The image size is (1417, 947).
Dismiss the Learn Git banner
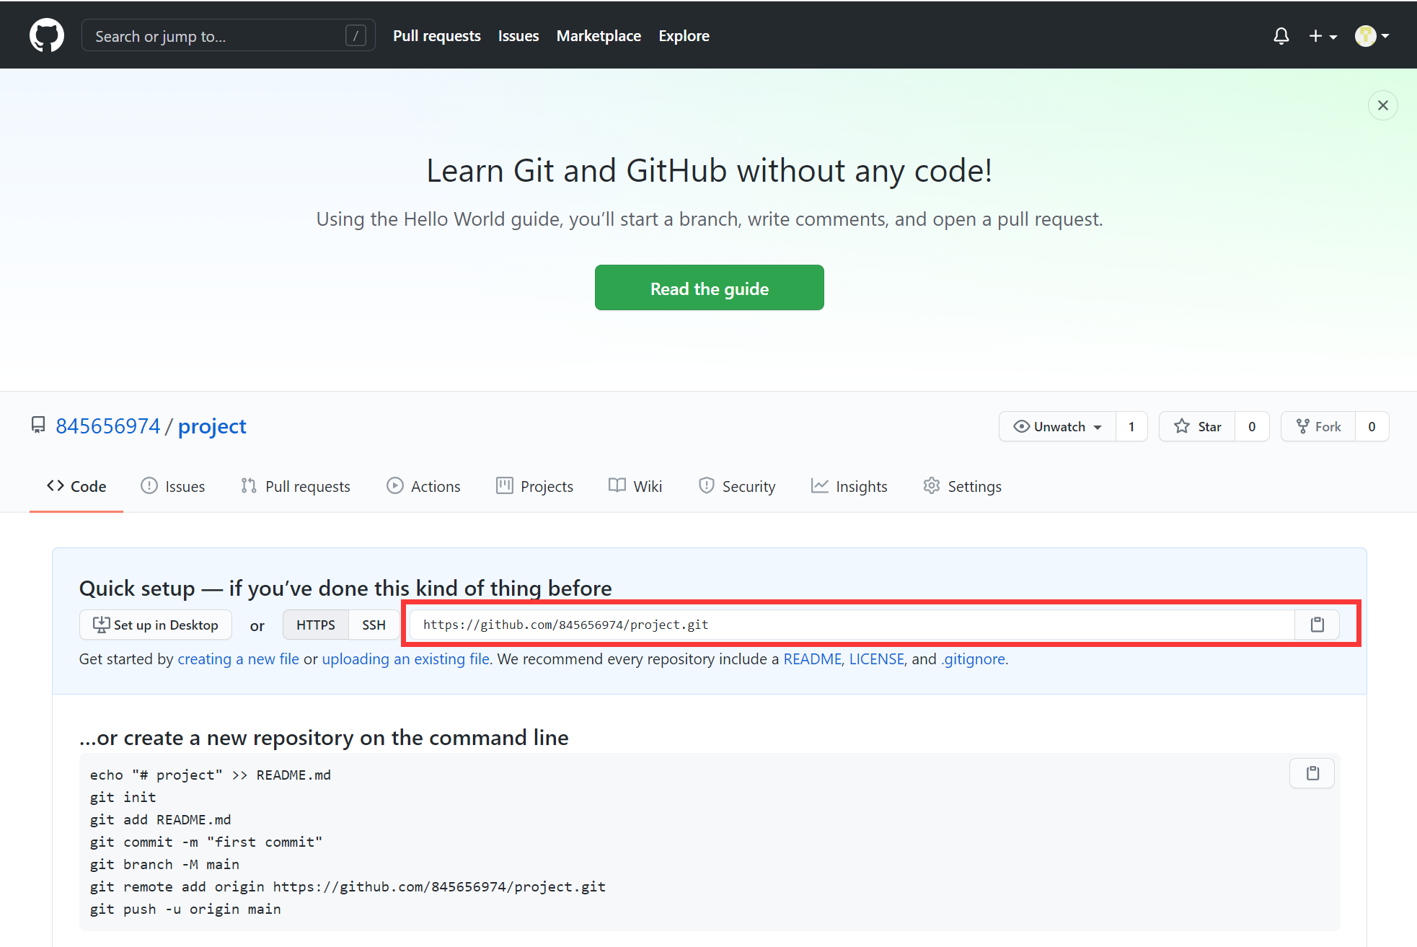tap(1382, 105)
